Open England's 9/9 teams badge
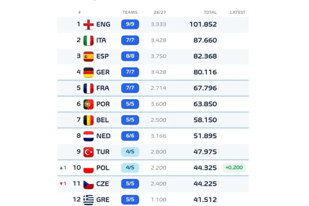This screenshot has height=206, width=309. click(x=130, y=24)
